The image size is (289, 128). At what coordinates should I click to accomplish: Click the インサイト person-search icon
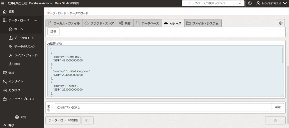pos(4,81)
